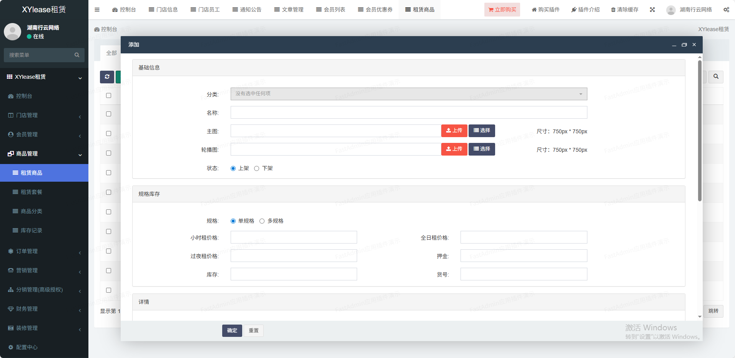Open the 分类 category dropdown

(409, 94)
